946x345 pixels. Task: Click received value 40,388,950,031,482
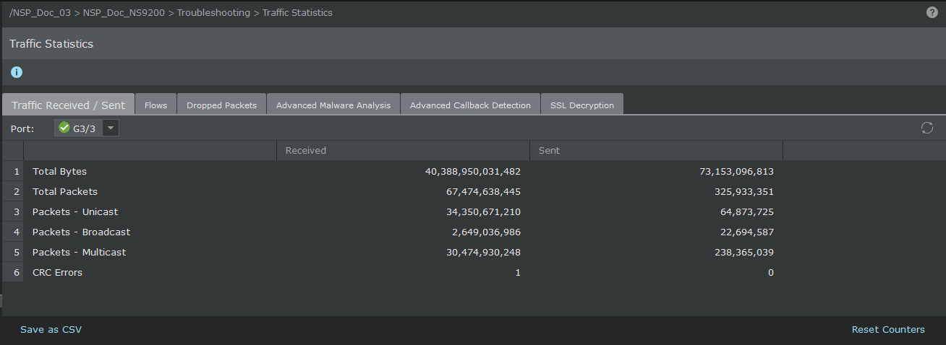473,172
